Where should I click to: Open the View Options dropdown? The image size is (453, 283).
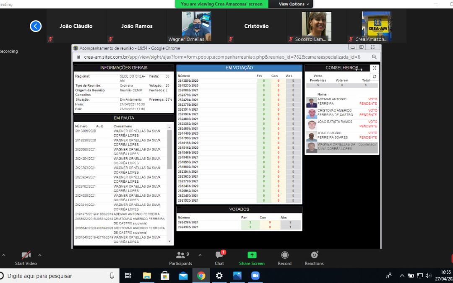pos(294,4)
